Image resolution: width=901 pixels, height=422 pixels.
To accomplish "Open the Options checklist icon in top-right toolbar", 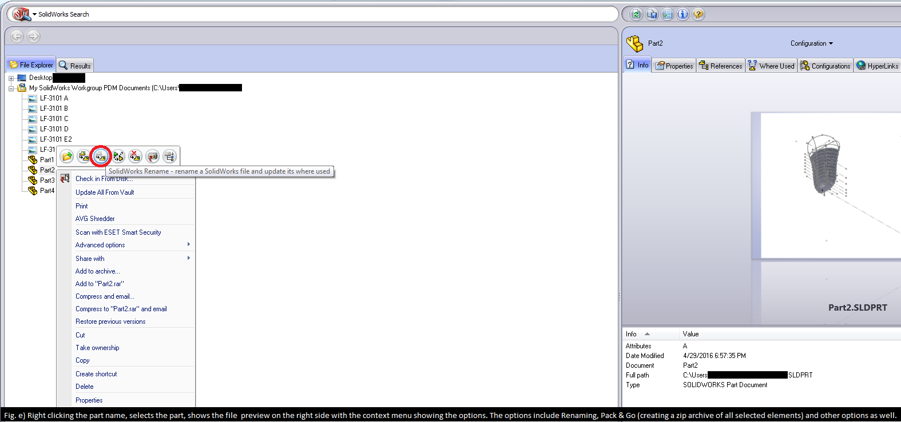I will click(667, 14).
